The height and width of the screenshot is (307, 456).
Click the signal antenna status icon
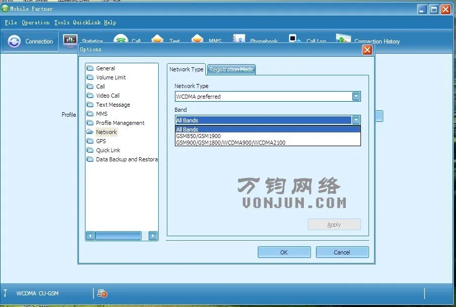(x=5, y=293)
